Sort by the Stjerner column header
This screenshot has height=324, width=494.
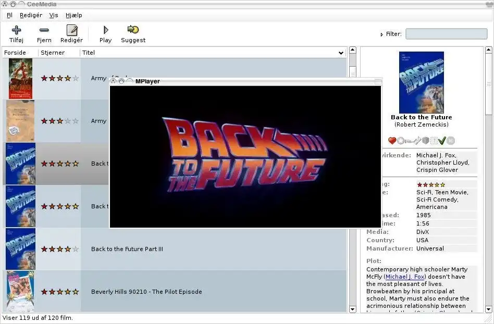pos(59,53)
